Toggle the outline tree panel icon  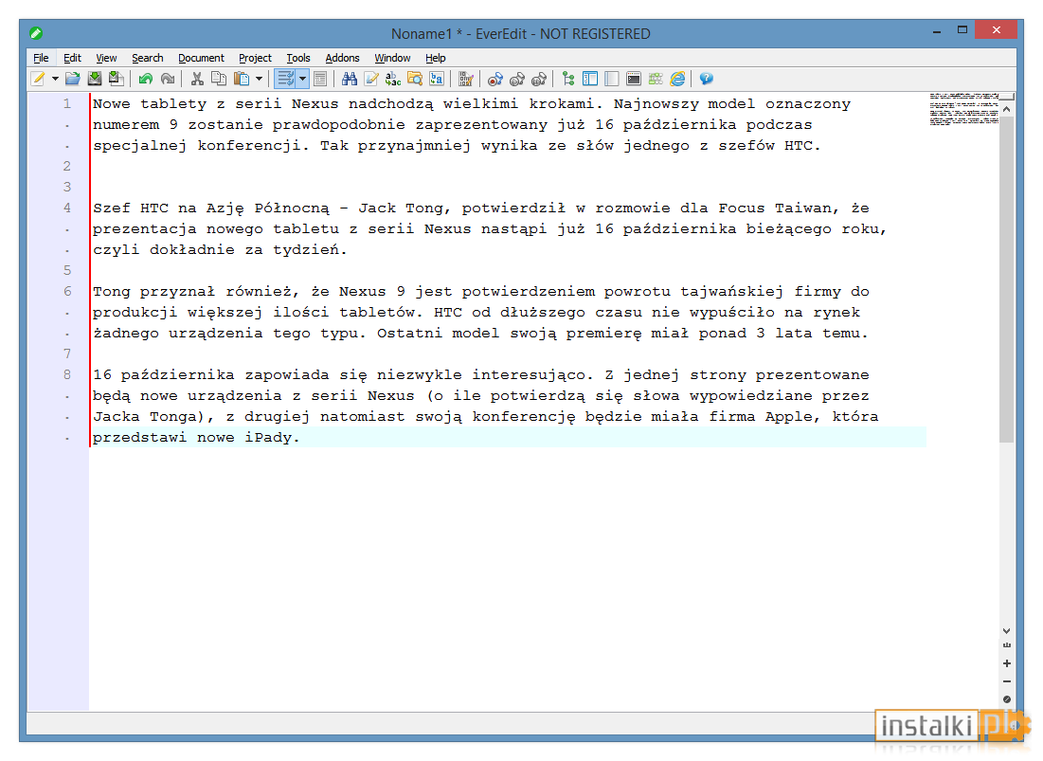click(568, 80)
